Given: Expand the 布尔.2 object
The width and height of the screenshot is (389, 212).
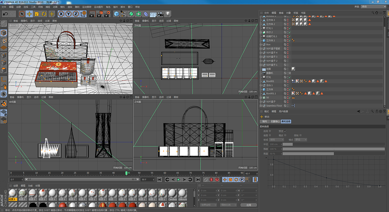Looking at the screenshot, I should tap(261, 32).
